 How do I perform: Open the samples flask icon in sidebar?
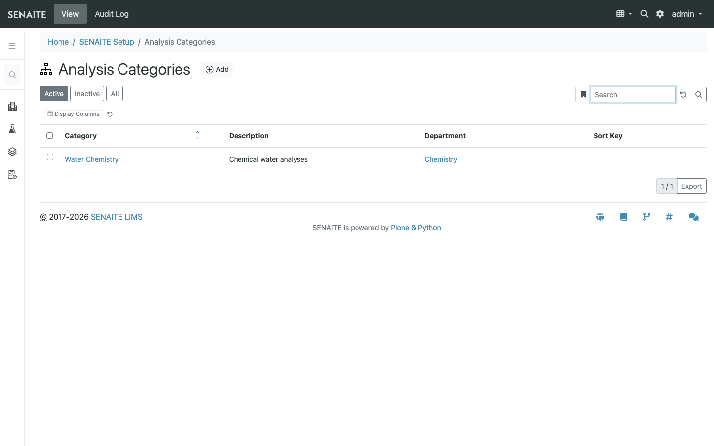point(12,129)
